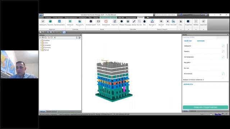230x129 pixels.
Task: Click the Properties ribbon icon
Action: point(188,21)
